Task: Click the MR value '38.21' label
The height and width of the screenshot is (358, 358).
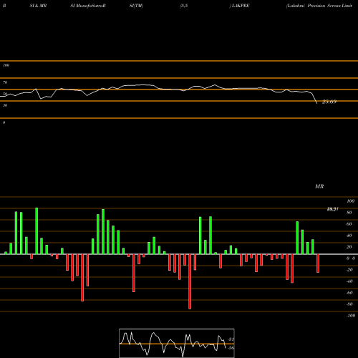Action: click(333, 209)
